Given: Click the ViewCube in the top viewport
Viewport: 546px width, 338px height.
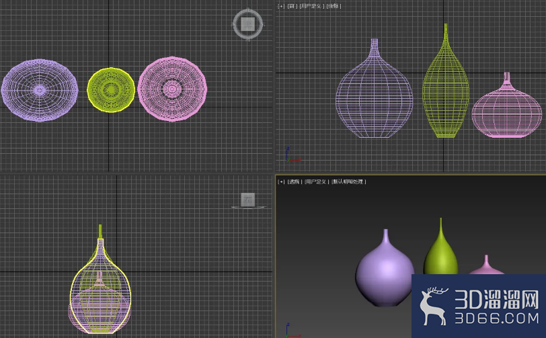Looking at the screenshot, I should click(x=247, y=24).
